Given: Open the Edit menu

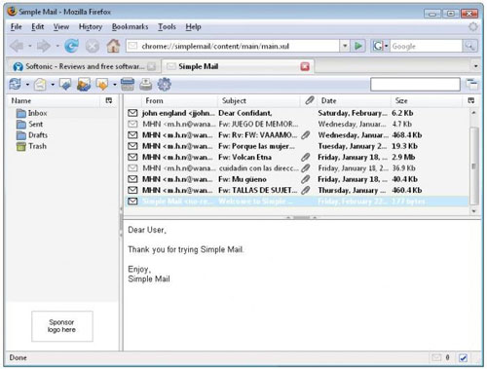Looking at the screenshot, I should pos(38,26).
